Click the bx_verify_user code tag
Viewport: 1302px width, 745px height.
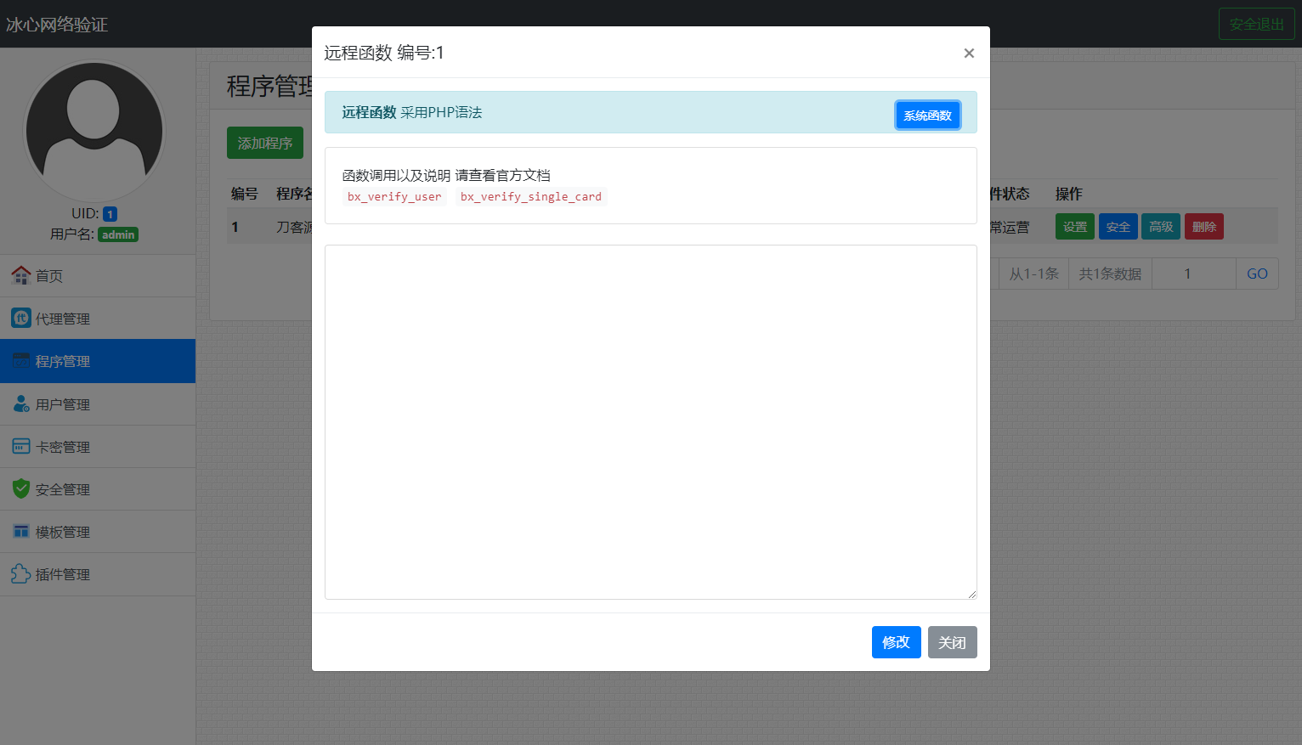click(x=394, y=196)
